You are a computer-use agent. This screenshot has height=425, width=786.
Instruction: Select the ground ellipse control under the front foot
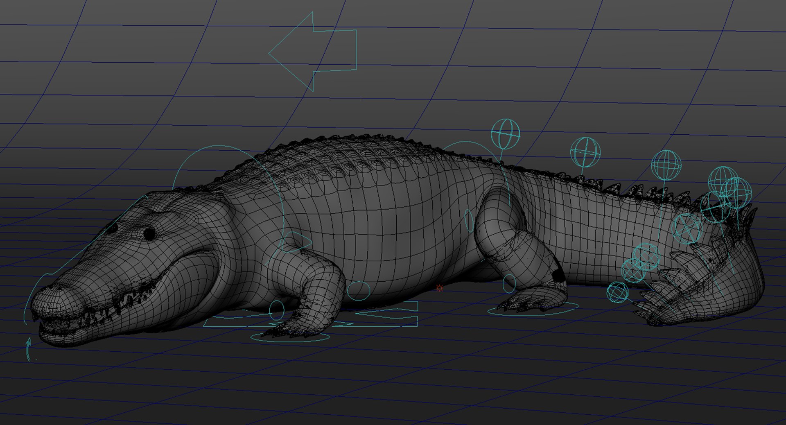pyautogui.click(x=290, y=337)
